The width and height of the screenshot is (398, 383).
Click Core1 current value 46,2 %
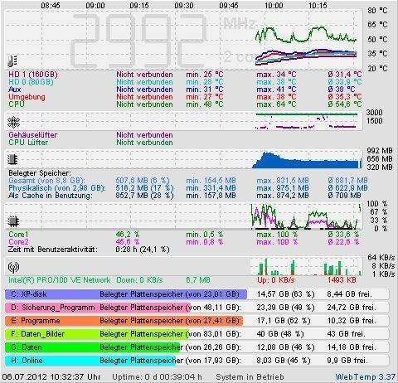(x=128, y=235)
